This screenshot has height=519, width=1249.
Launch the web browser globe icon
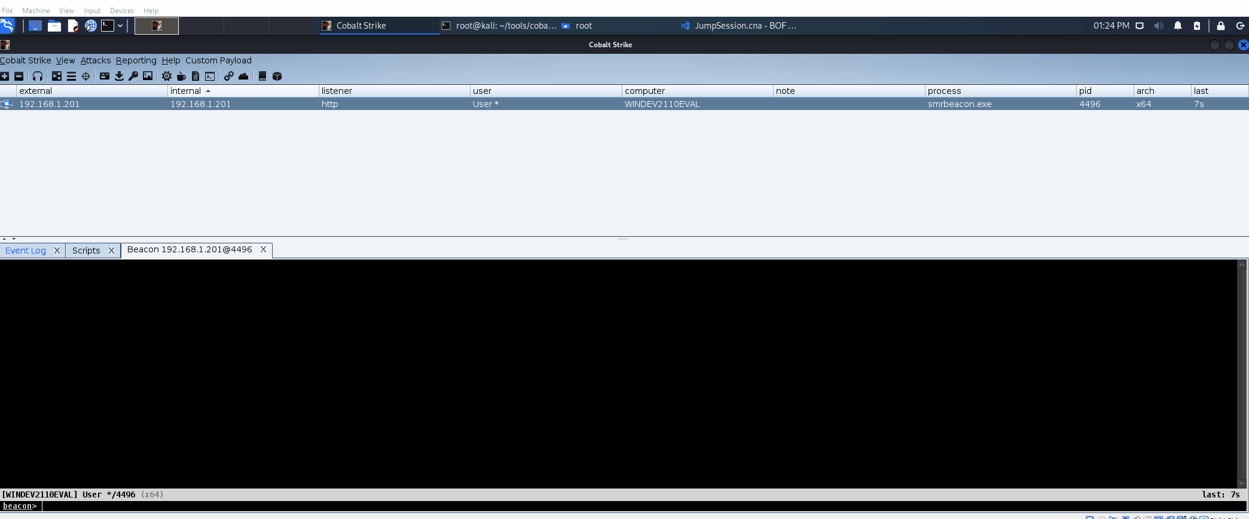click(90, 26)
